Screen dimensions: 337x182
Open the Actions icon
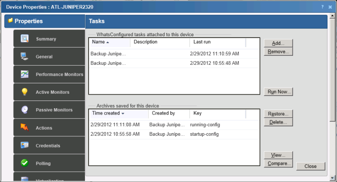click(25, 128)
